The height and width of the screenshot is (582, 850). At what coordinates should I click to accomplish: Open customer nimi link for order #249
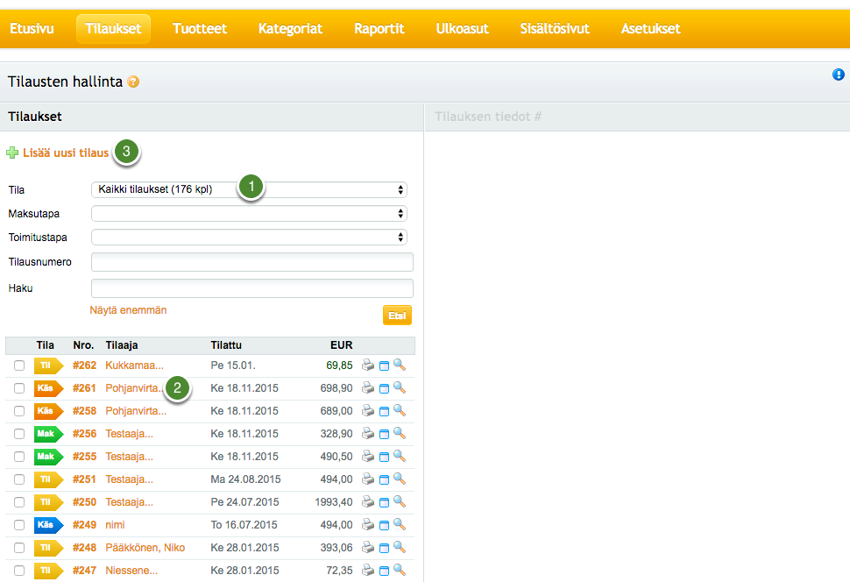(115, 525)
